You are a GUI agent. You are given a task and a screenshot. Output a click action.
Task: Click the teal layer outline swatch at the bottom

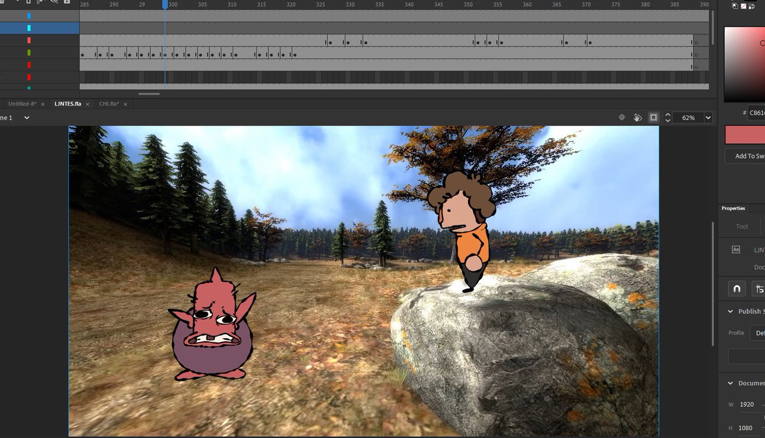click(29, 88)
